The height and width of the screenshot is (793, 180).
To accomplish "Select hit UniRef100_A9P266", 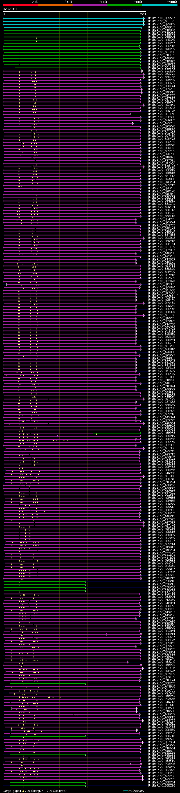I will [x=161, y=529].
